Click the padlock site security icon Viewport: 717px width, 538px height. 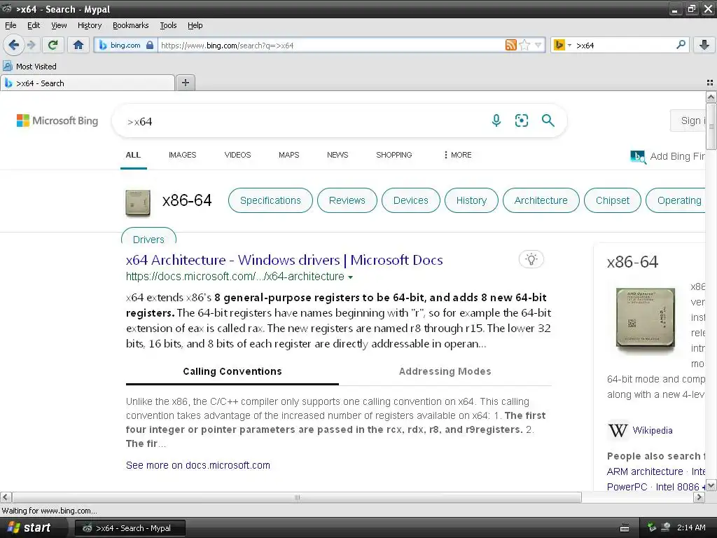click(x=150, y=45)
